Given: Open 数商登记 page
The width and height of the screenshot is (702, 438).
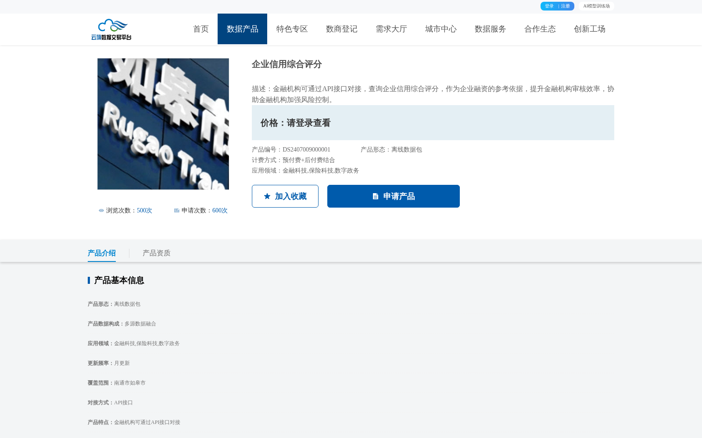Looking at the screenshot, I should point(342,29).
